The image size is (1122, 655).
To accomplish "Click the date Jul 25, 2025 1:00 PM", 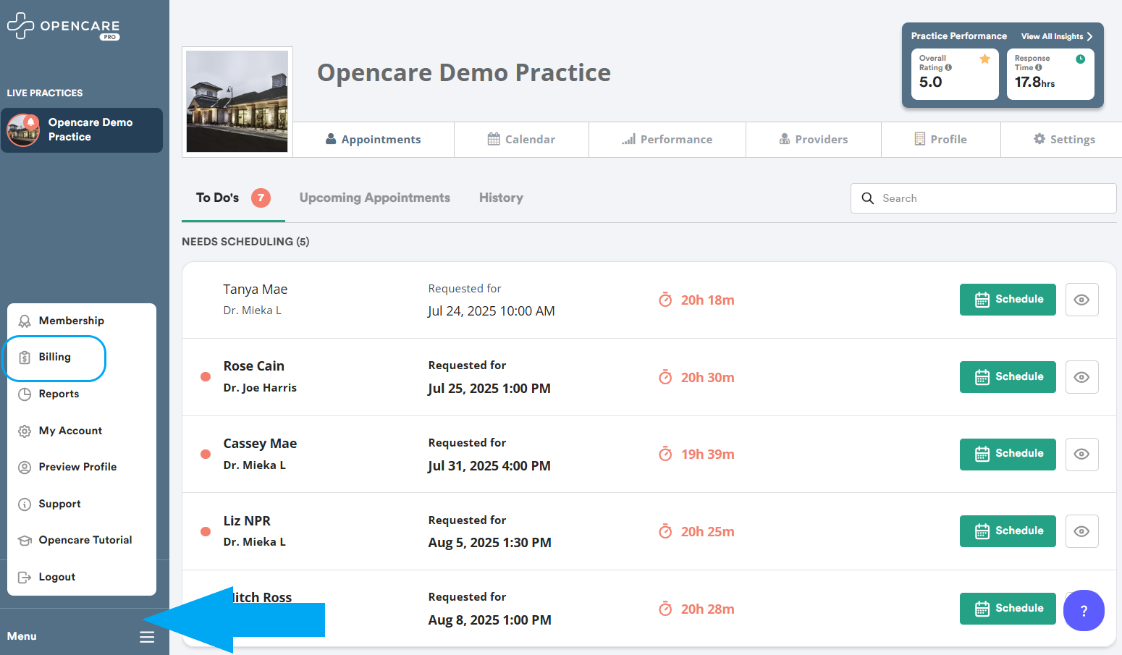I will pyautogui.click(x=489, y=389).
